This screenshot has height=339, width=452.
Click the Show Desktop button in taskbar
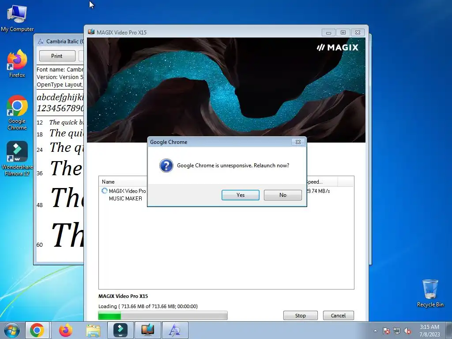point(449,330)
